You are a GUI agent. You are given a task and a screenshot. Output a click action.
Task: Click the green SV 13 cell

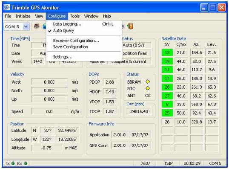point(167,52)
